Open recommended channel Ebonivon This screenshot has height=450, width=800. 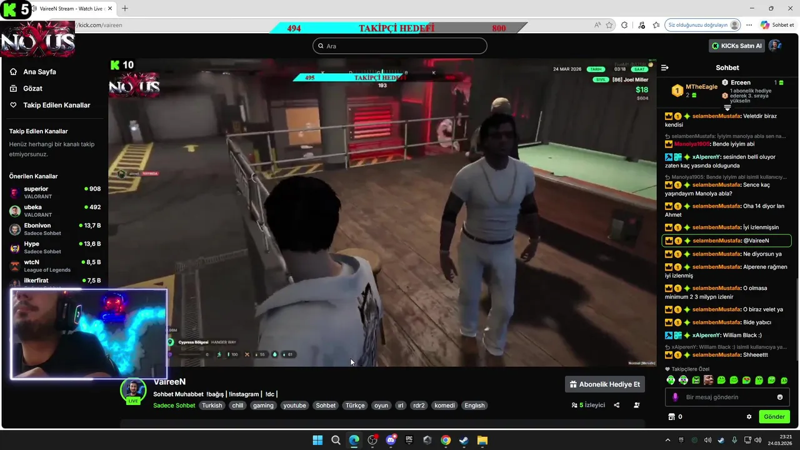click(54, 229)
